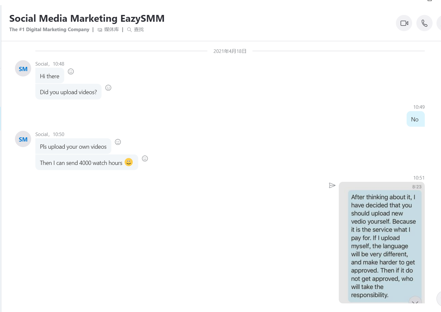
Task: Open the find (查找) search
Action: (135, 30)
